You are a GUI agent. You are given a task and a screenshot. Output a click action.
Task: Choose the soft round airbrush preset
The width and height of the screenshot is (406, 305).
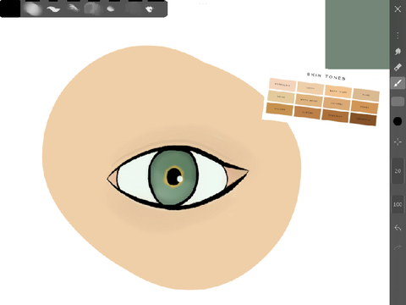click(x=33, y=9)
